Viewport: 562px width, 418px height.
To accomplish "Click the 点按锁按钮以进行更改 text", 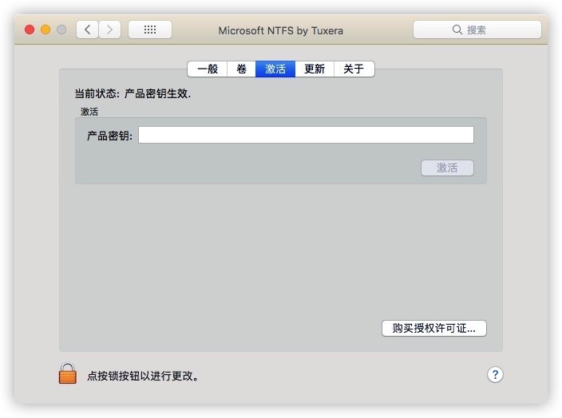I will (x=143, y=376).
